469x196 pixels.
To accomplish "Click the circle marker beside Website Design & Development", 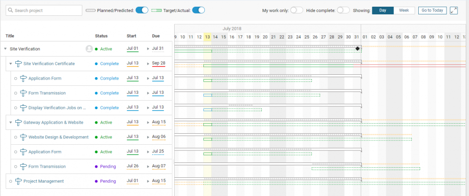I will [x=15, y=137].
